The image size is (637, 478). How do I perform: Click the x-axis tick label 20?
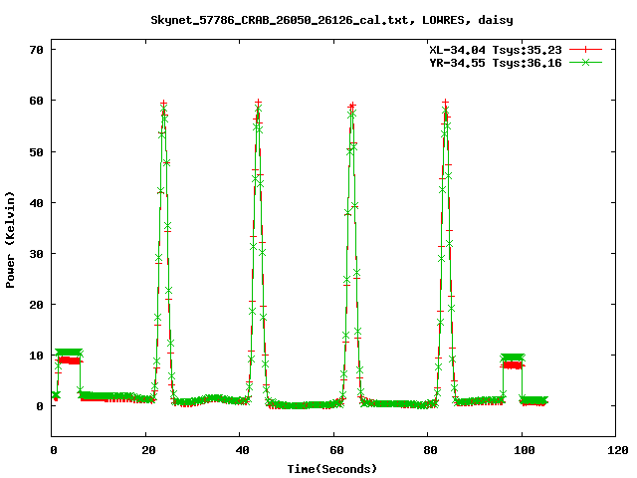point(148,450)
